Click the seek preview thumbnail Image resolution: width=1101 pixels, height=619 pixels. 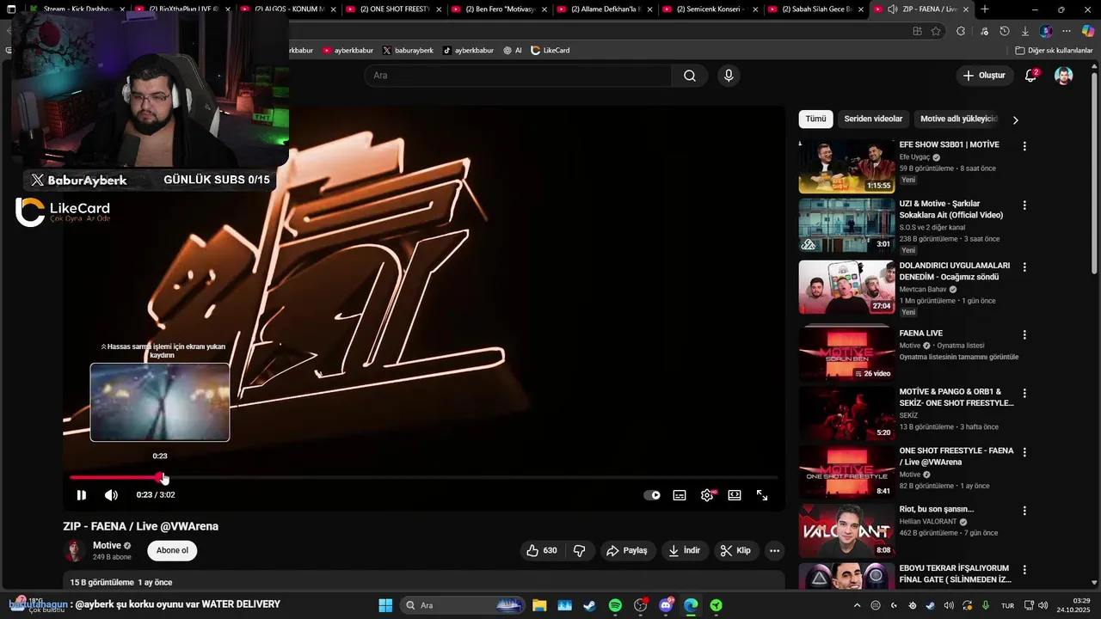[x=160, y=402]
